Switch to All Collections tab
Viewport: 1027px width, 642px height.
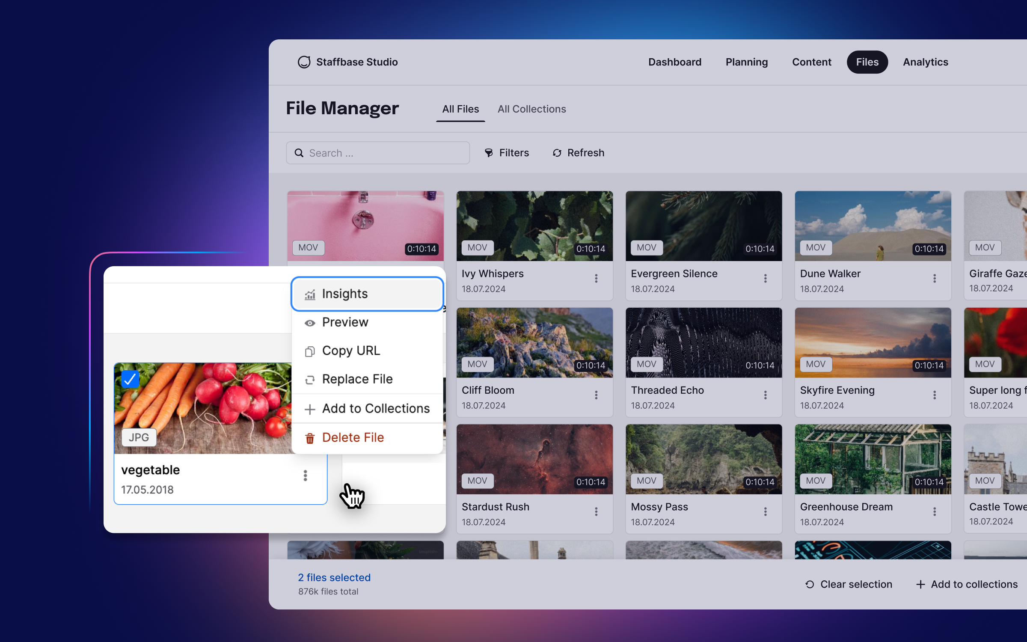point(531,109)
